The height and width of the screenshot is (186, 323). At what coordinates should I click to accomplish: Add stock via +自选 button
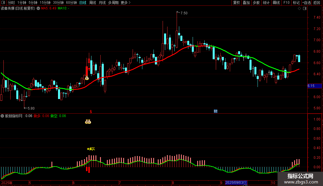click(x=306, y=3)
